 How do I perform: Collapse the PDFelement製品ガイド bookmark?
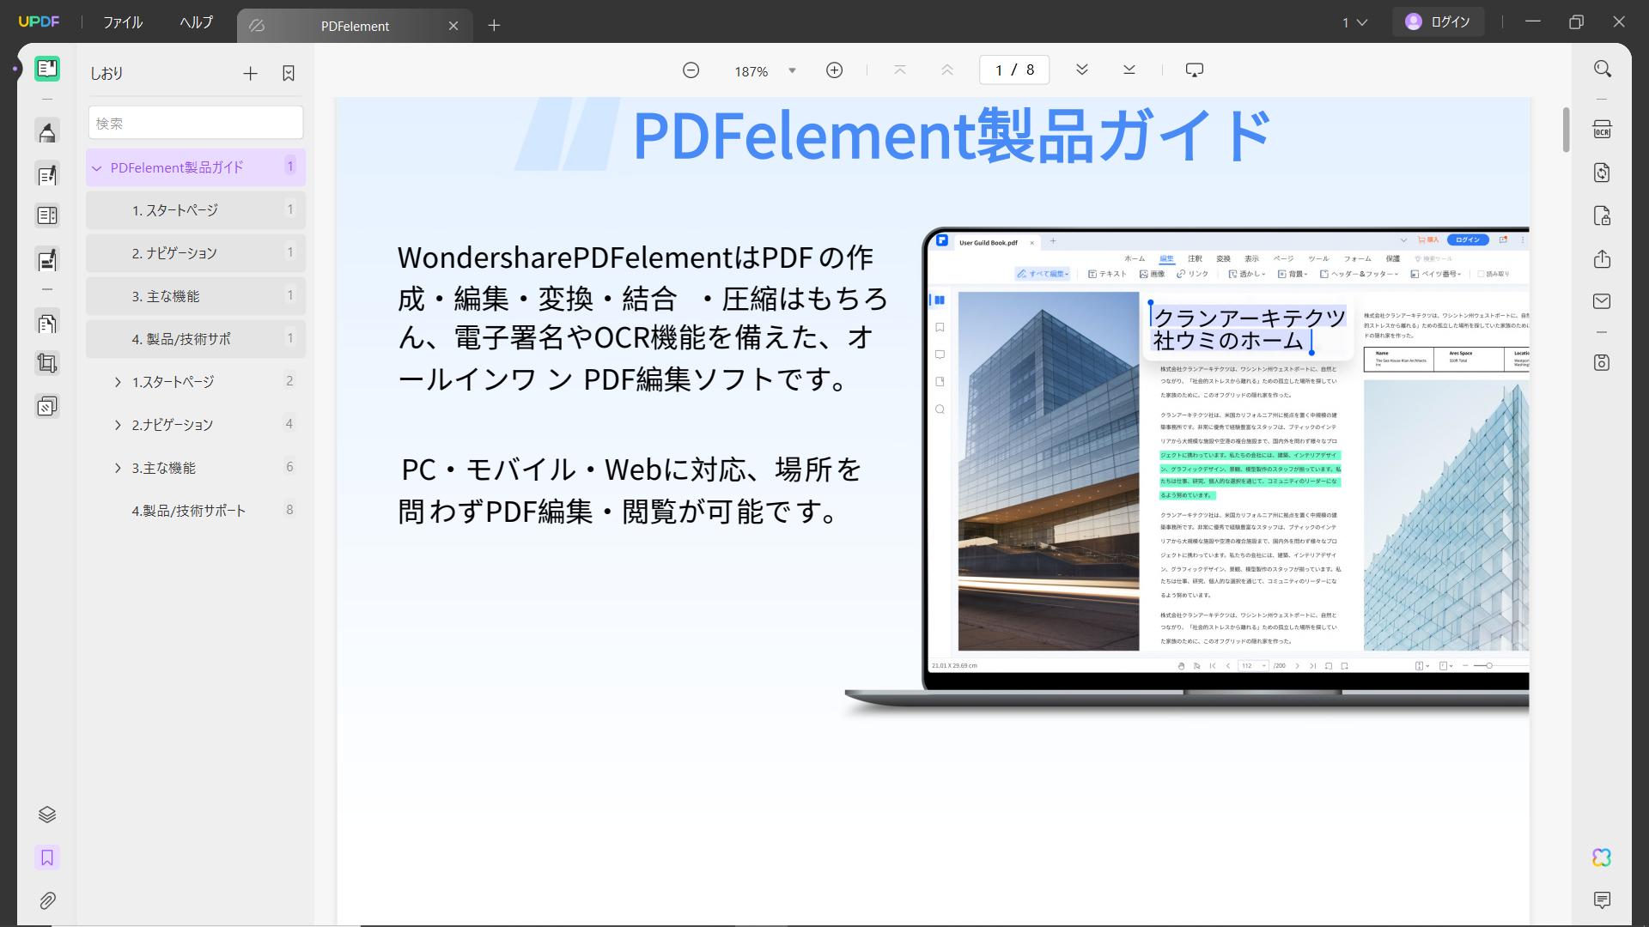coord(97,168)
